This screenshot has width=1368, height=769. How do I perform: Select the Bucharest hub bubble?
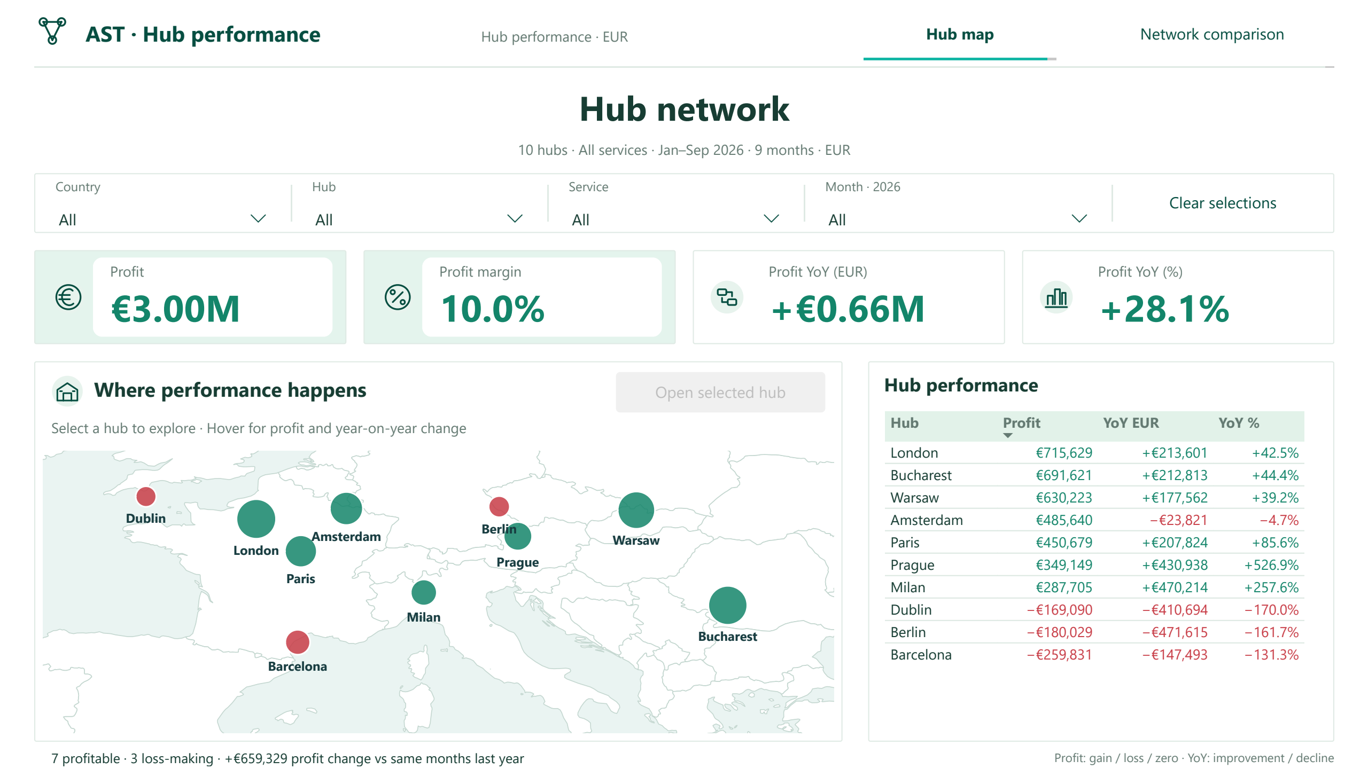(728, 605)
